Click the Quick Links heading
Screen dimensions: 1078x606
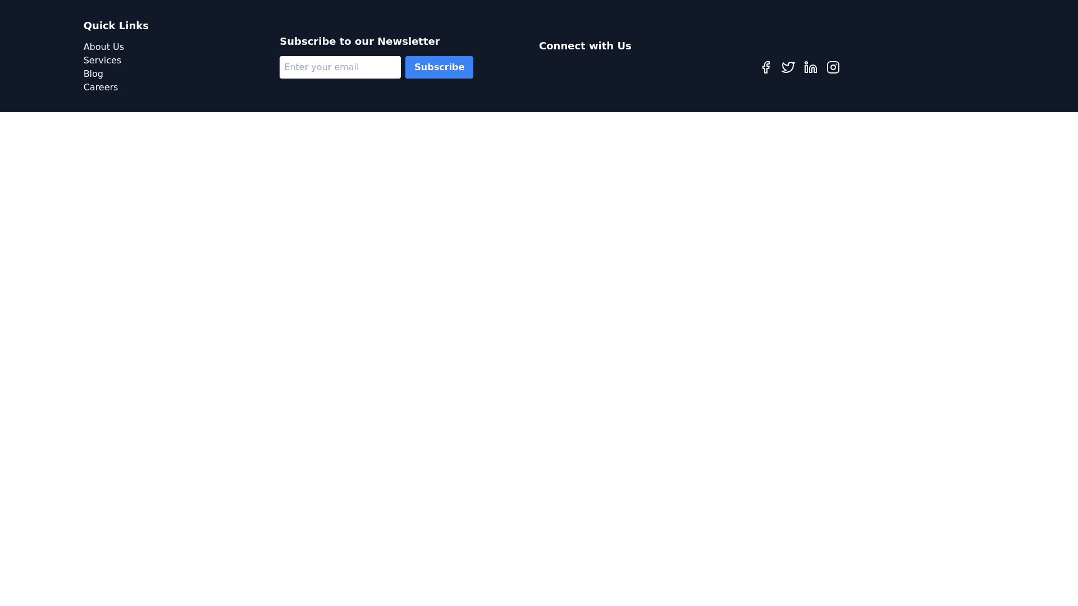click(x=116, y=26)
